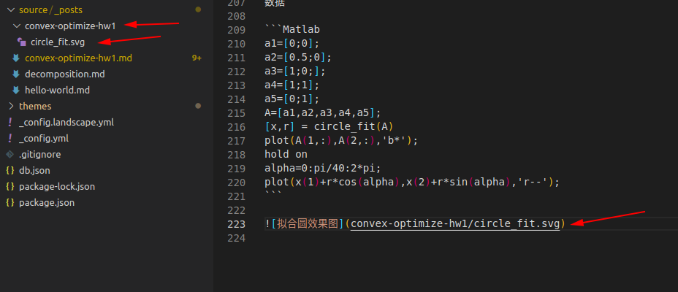This screenshot has height=292, width=678.
Task: Click the line a1=[0;0];
Action: tap(292, 44)
